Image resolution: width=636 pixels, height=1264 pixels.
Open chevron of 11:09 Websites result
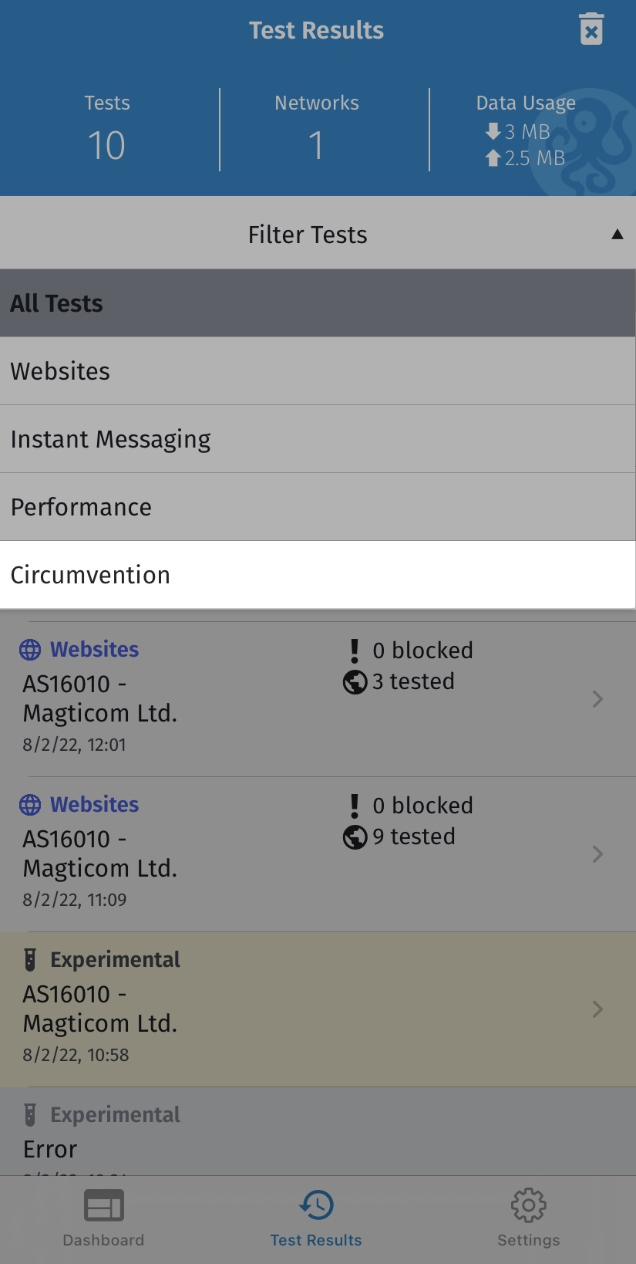pyautogui.click(x=597, y=854)
